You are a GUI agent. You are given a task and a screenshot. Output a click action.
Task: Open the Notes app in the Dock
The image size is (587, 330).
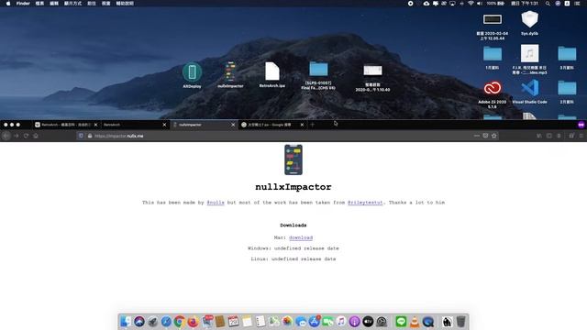coord(247,322)
